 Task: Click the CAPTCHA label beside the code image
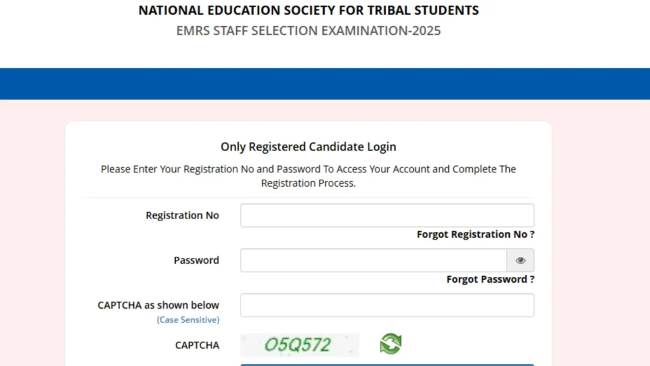[x=197, y=345]
